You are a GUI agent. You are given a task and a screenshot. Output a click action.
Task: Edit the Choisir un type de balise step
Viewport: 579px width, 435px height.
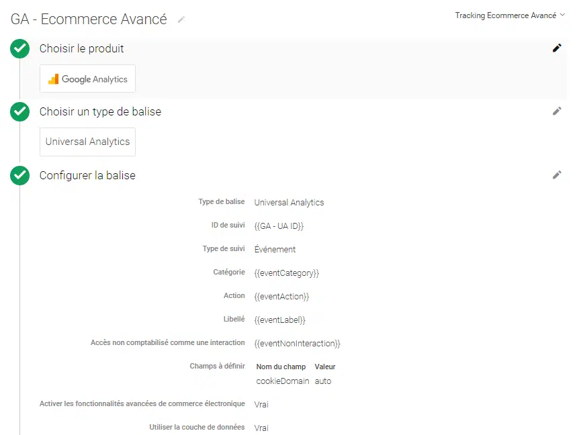point(556,111)
